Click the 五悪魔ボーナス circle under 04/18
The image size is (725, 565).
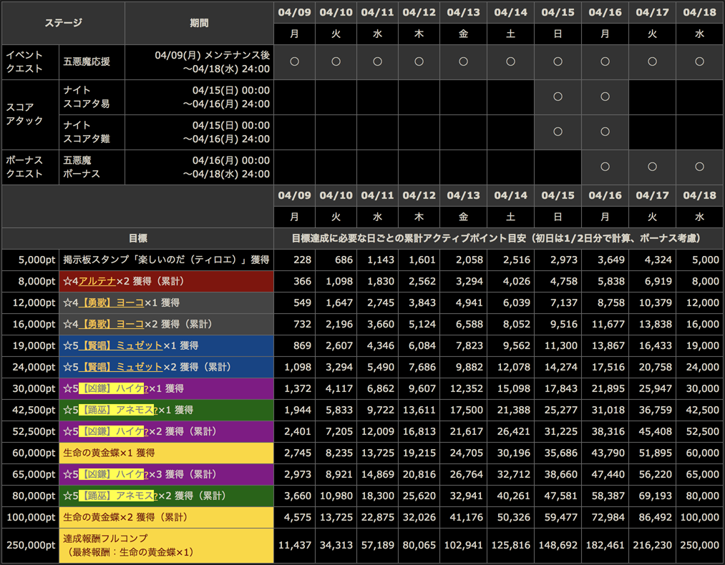click(x=699, y=167)
